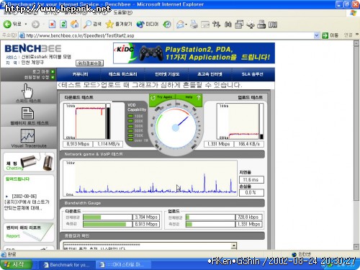
Task: Open the Home page icon in toolbar
Action: click(x=75, y=24)
